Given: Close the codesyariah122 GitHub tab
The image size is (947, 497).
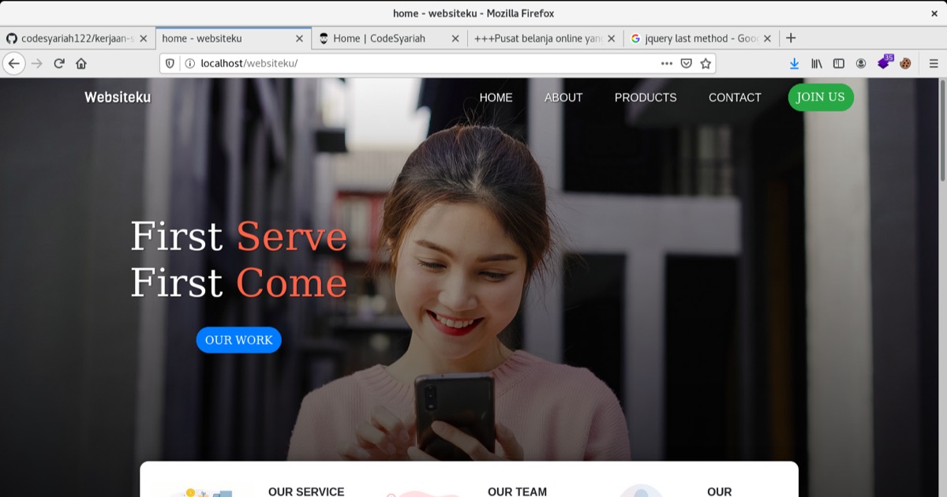Looking at the screenshot, I should 144,38.
